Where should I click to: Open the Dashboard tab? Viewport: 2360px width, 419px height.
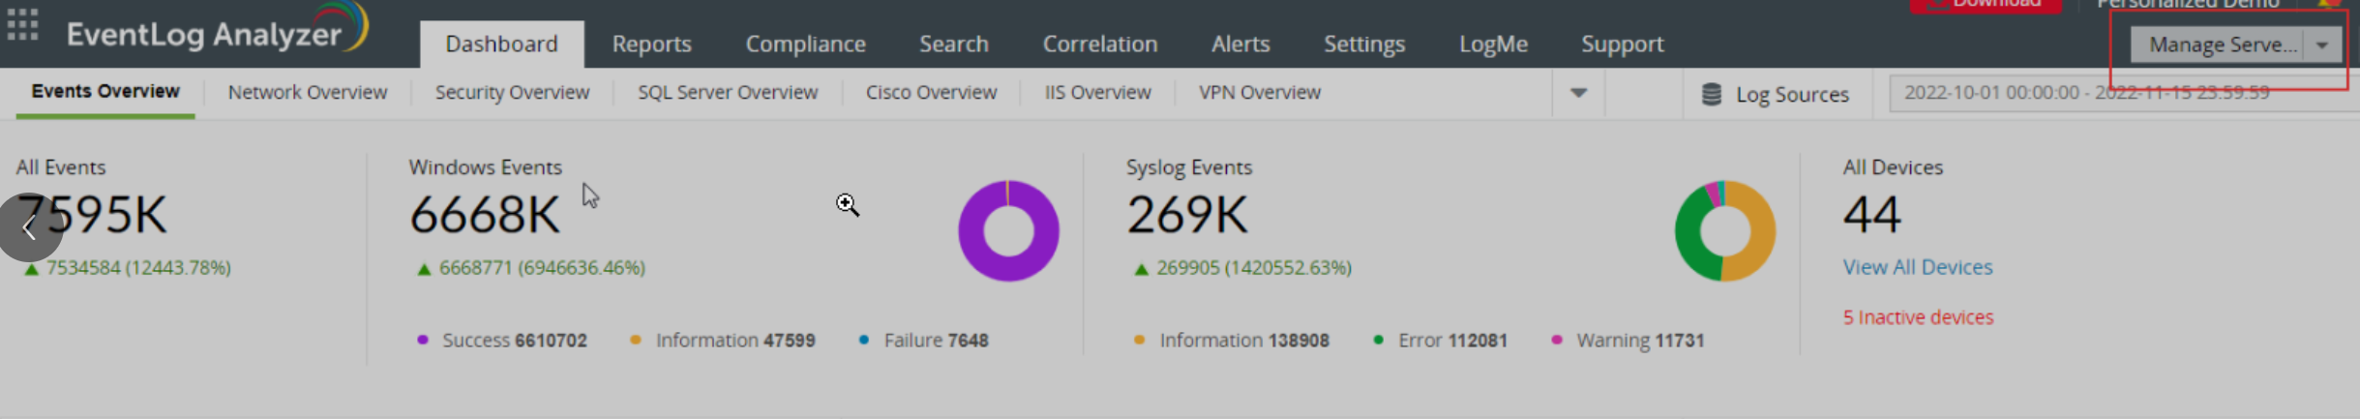click(501, 44)
